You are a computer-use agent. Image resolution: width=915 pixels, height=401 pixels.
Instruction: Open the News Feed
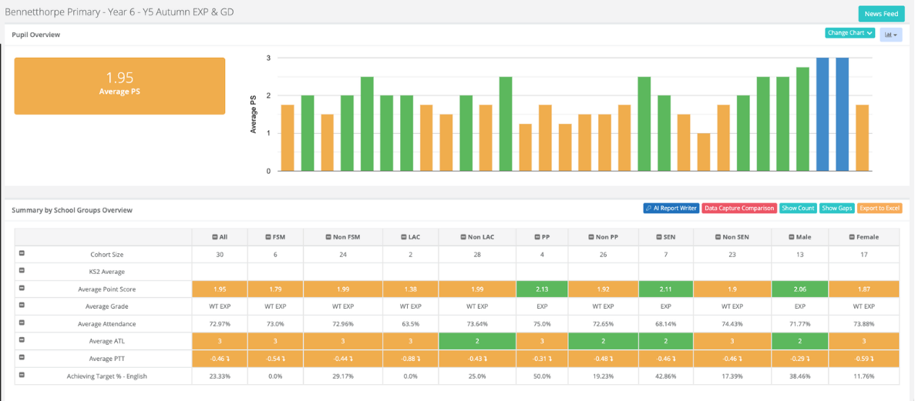[x=881, y=13]
